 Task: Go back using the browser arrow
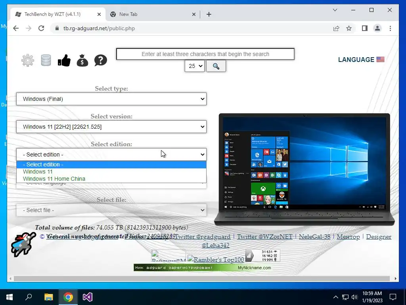pyautogui.click(x=16, y=28)
